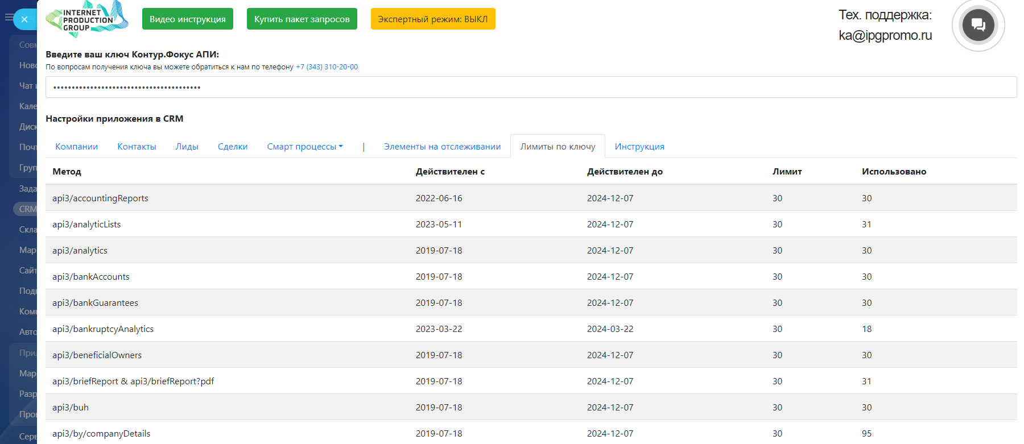This screenshot has width=1024, height=444.
Task: Close the slider panel with X button
Action: [x=24, y=19]
